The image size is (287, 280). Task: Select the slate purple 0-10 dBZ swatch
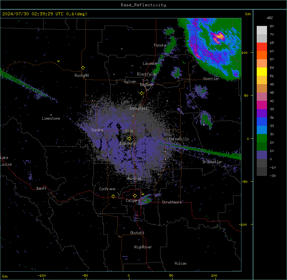(262, 155)
